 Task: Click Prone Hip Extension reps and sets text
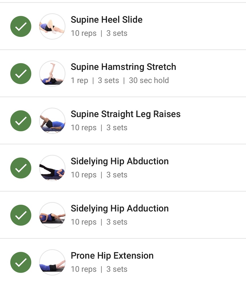coord(99,269)
